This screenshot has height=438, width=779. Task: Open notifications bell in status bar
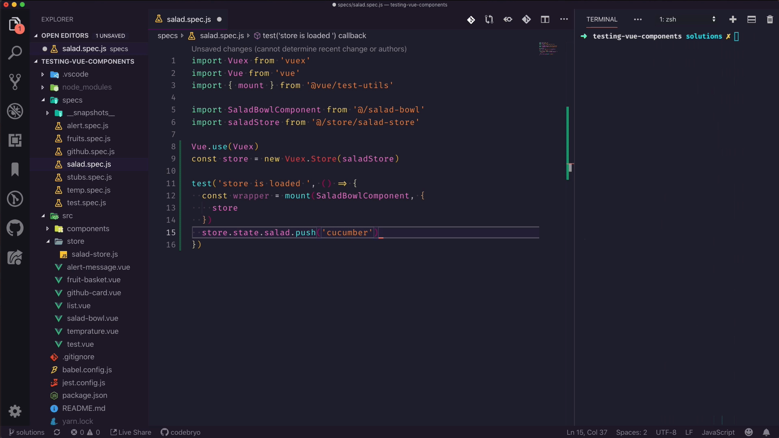tap(766, 432)
